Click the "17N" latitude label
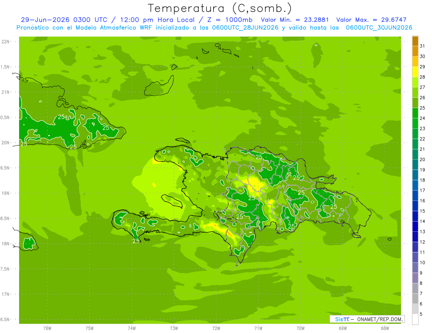Screen dimensions: 432x333 click(6, 294)
